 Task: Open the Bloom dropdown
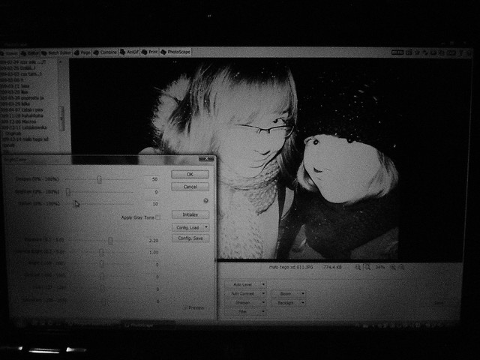coord(288,293)
